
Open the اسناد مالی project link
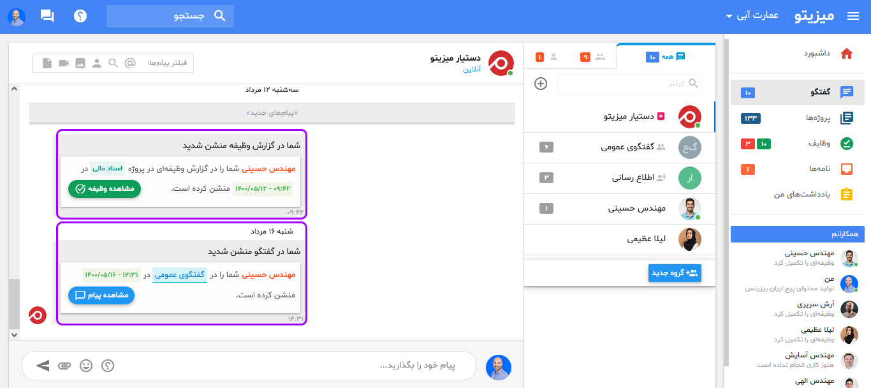107,168
